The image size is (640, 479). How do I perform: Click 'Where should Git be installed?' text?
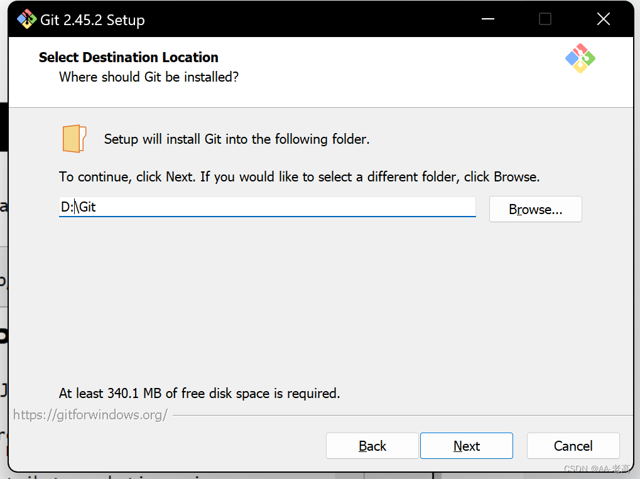149,77
